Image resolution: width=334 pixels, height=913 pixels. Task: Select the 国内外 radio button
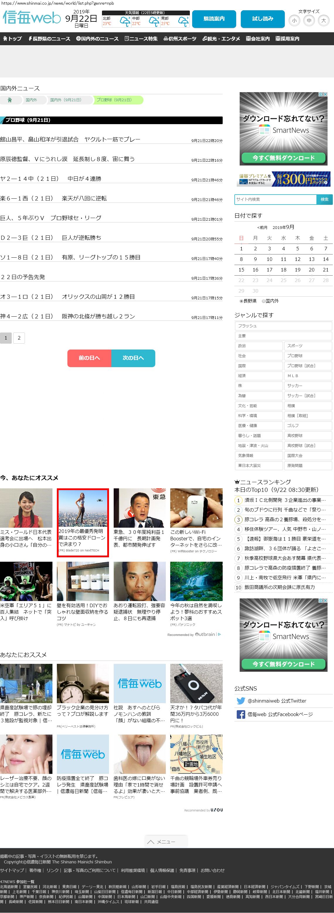(x=264, y=301)
